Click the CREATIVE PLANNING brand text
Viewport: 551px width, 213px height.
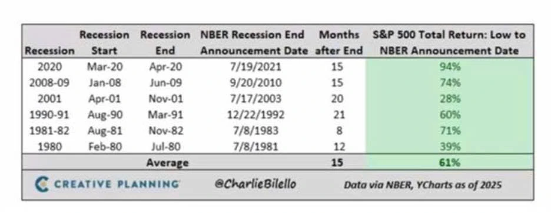(117, 184)
